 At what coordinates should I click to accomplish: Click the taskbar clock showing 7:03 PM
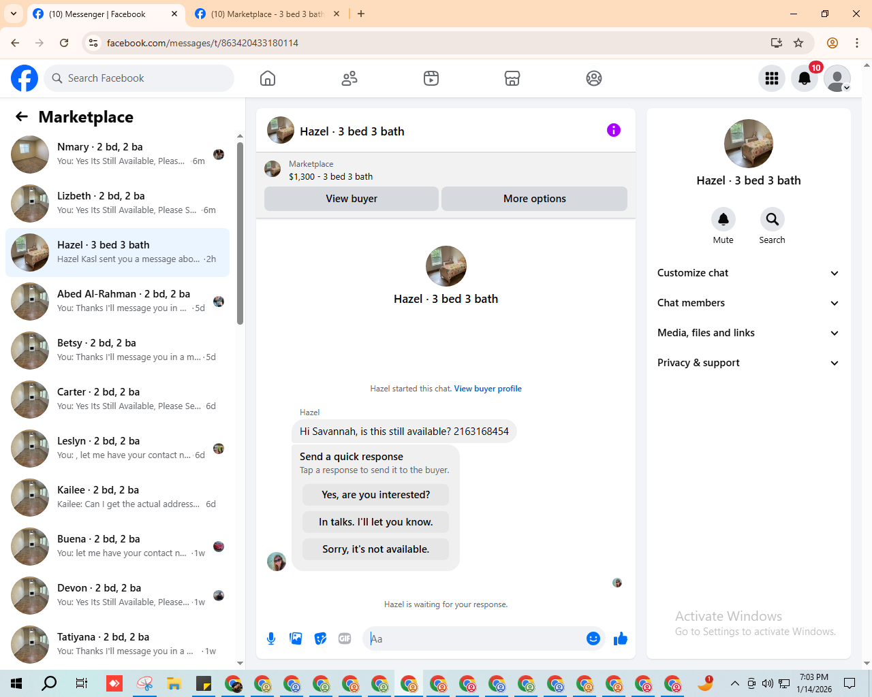coord(814,683)
